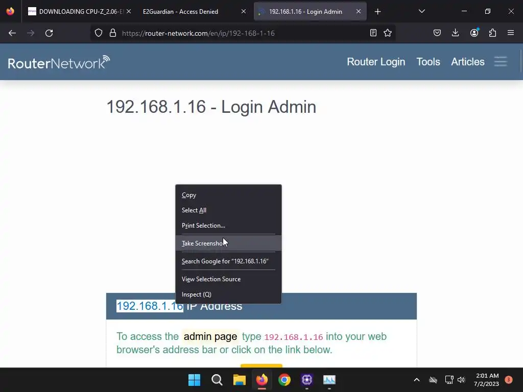Click the URL address bar field

click(243, 33)
